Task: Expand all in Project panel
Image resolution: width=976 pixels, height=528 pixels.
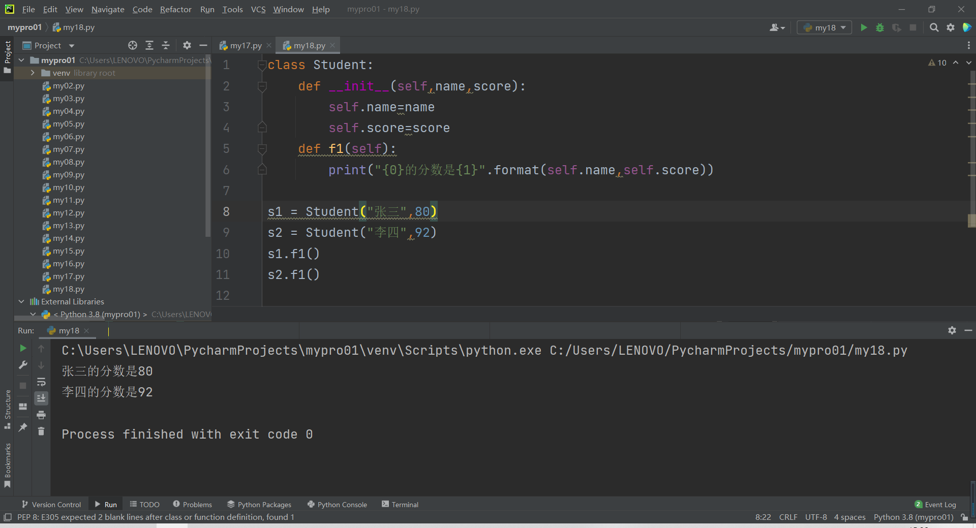Action: point(149,45)
